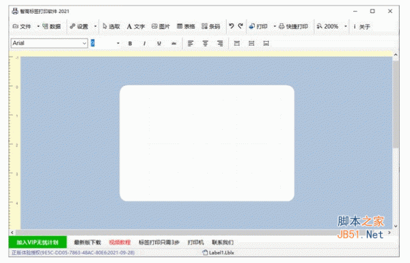Center align the text
Screen dimensions: 410x263
(205, 44)
